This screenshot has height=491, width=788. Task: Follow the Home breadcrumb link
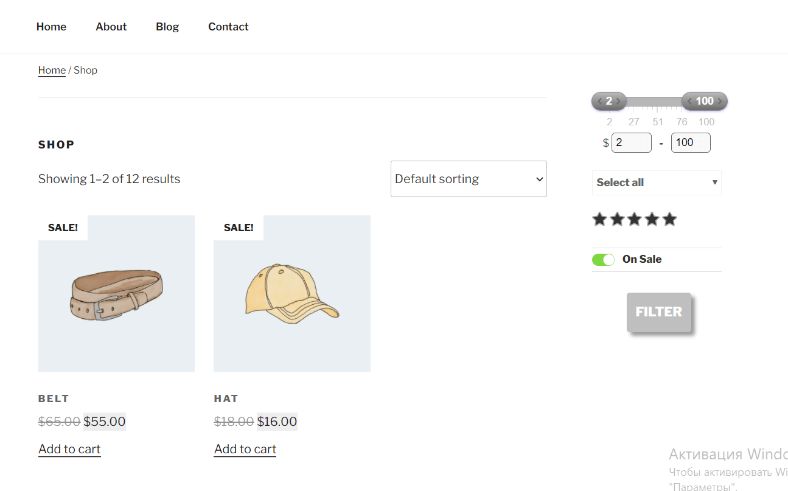click(x=52, y=70)
